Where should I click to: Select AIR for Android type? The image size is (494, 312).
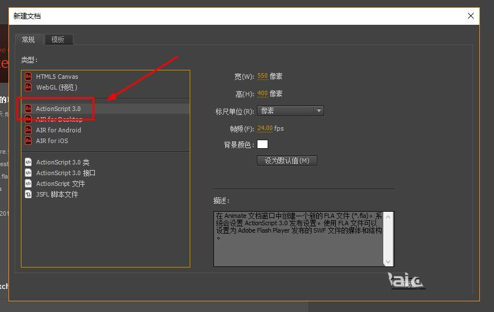(x=106, y=130)
